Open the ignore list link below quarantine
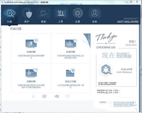Screen dimensions: 142x113 pyautogui.click(x=108, y=93)
